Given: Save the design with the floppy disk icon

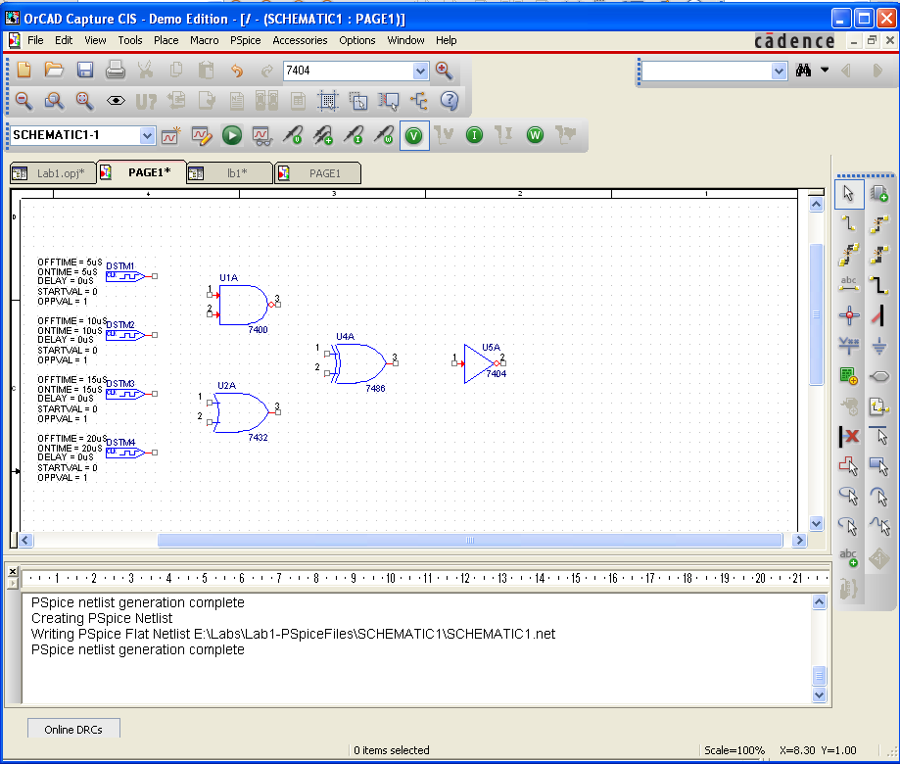Looking at the screenshot, I should (85, 70).
